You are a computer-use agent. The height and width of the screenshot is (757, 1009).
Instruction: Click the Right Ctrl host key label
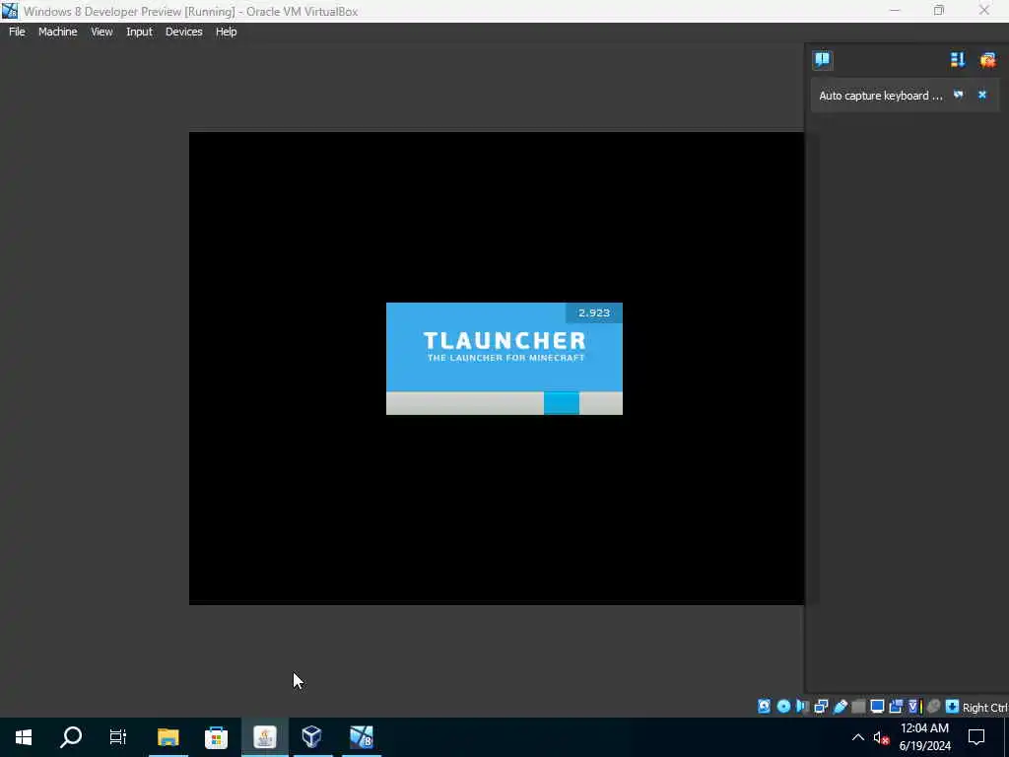(984, 708)
